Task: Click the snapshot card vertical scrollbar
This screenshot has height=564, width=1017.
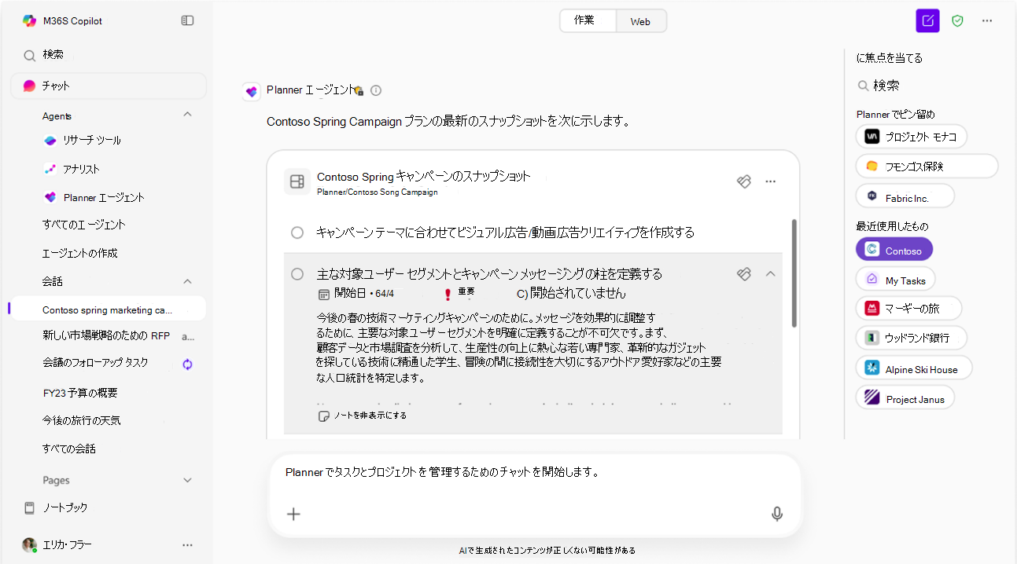Action: click(794, 273)
